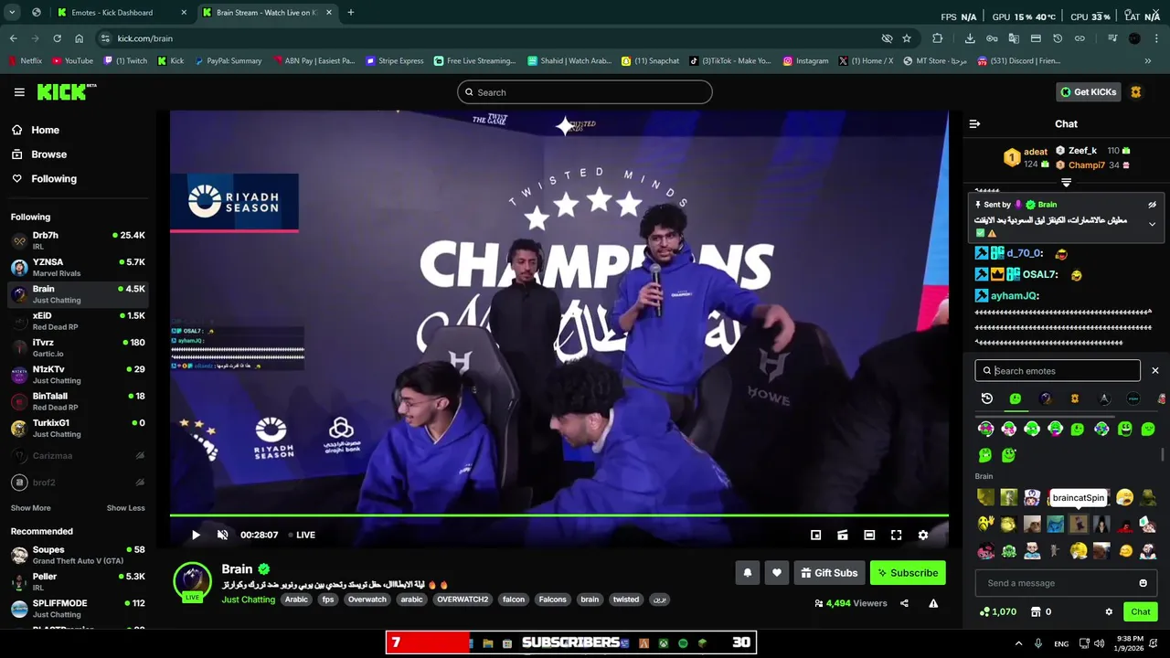Click the Get KICKs button
1170x658 pixels.
click(x=1088, y=92)
